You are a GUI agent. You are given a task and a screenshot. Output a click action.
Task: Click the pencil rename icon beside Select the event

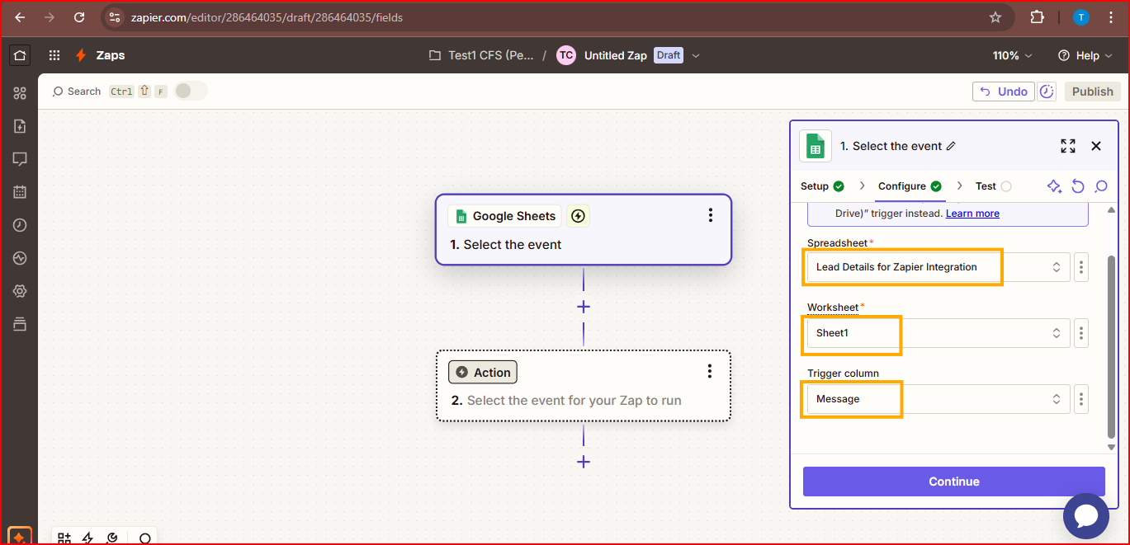click(x=951, y=146)
